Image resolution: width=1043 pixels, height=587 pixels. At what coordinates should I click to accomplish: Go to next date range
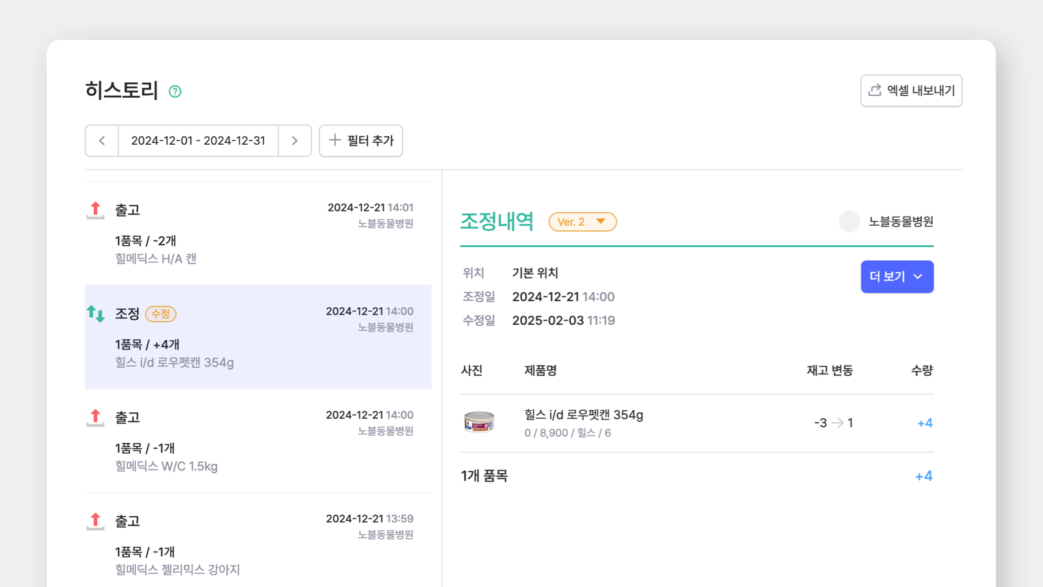tap(295, 141)
